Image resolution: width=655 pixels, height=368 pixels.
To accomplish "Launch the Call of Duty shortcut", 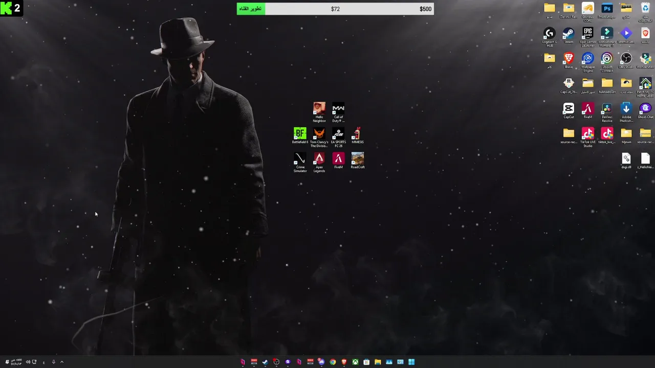I will tap(338, 112).
